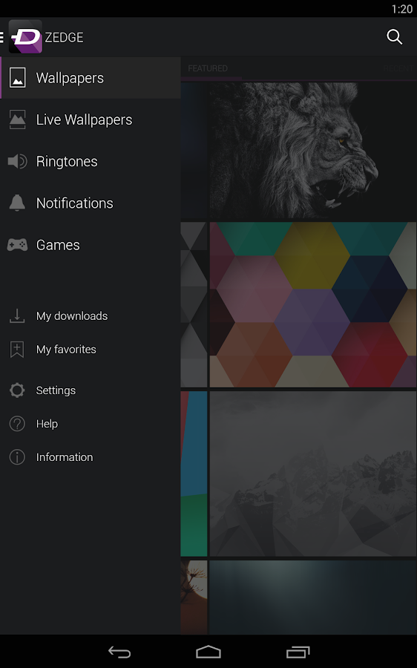Switch to the Recent tab
This screenshot has width=417, height=668.
pyautogui.click(x=399, y=68)
